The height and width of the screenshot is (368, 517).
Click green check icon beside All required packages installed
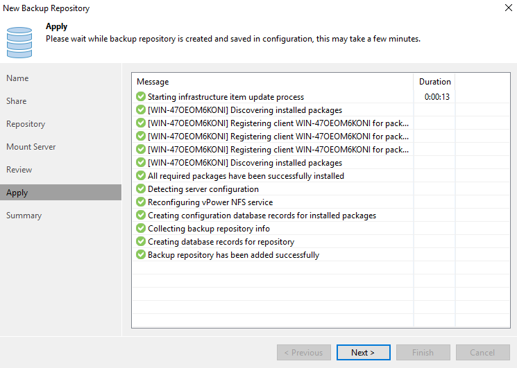[x=141, y=175]
